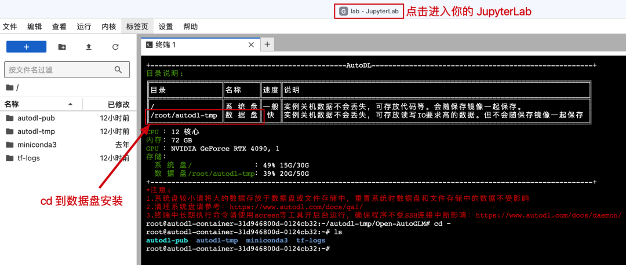Open the 文件 menu
Screen dimensions: 626x265
pos(10,27)
